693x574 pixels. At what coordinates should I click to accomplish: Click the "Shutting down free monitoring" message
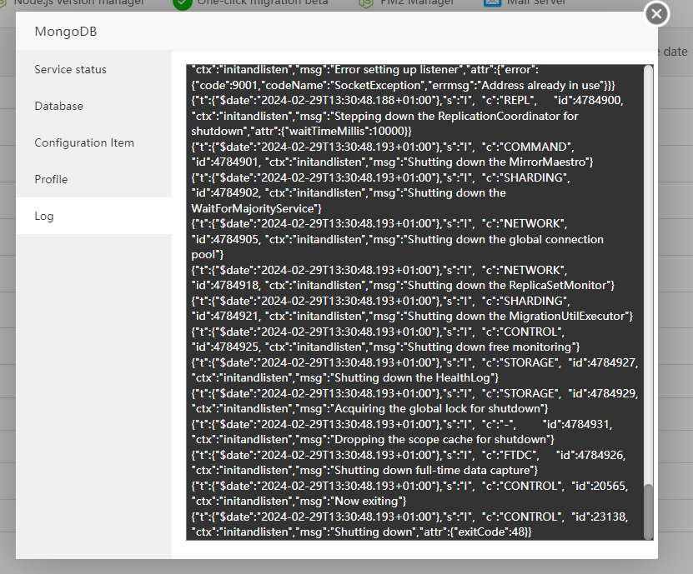point(490,347)
